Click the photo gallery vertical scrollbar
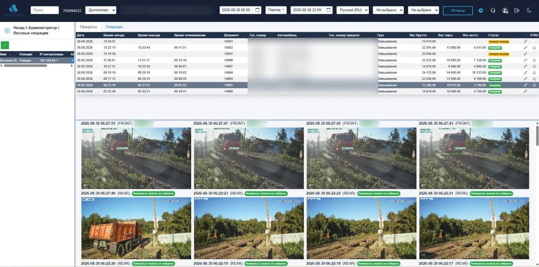 click(x=537, y=135)
